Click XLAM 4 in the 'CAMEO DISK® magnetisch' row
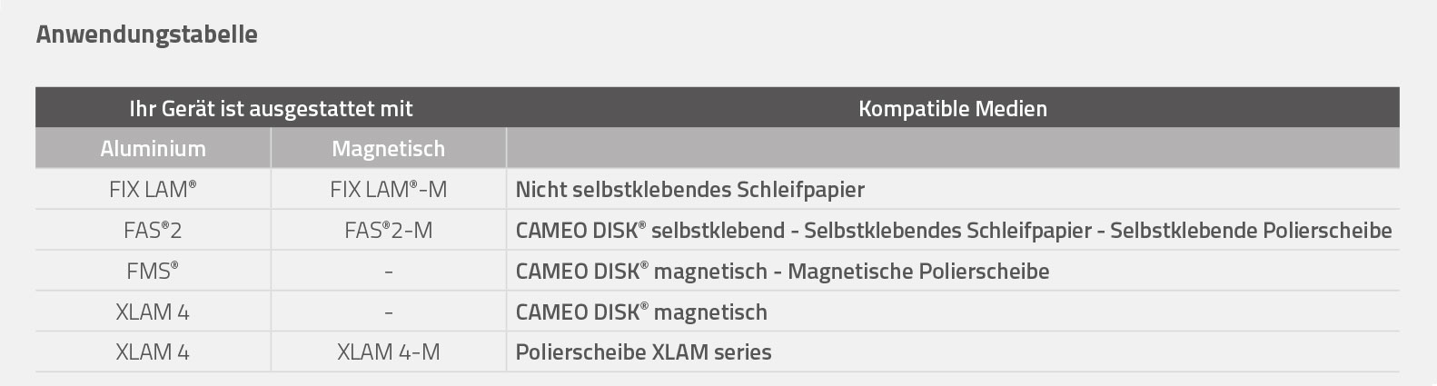 (153, 312)
